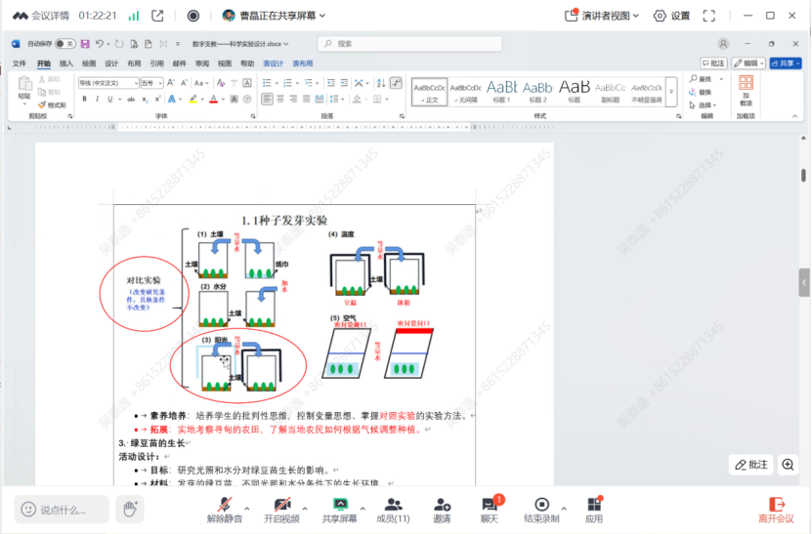Open the 插入 ribbon tab
The height and width of the screenshot is (534, 812).
coord(66,63)
